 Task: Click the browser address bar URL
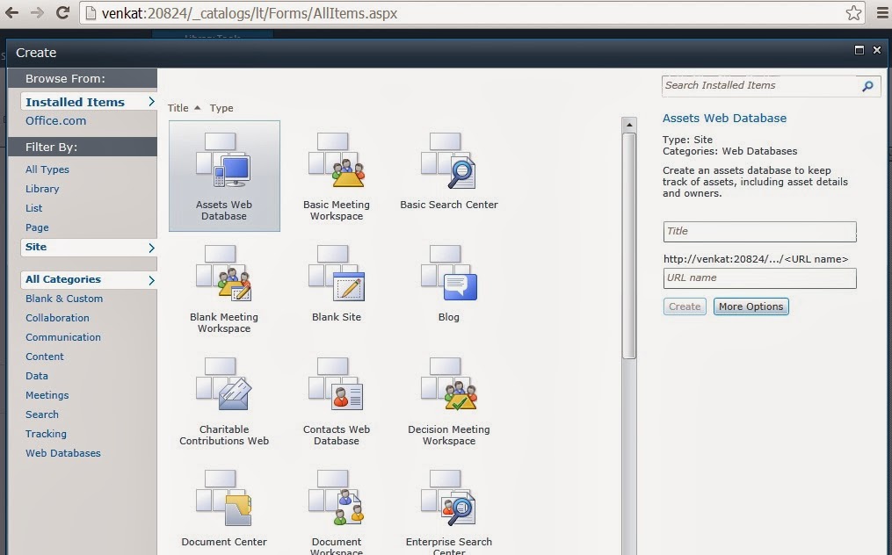tap(250, 13)
